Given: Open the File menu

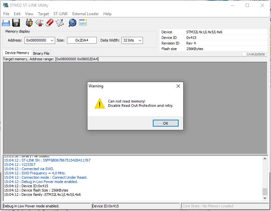Looking at the screenshot, I should click(x=6, y=14).
